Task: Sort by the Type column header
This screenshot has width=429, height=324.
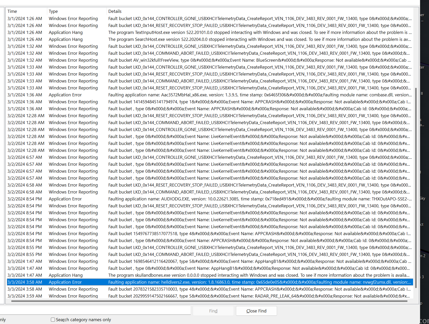Action: coord(77,11)
